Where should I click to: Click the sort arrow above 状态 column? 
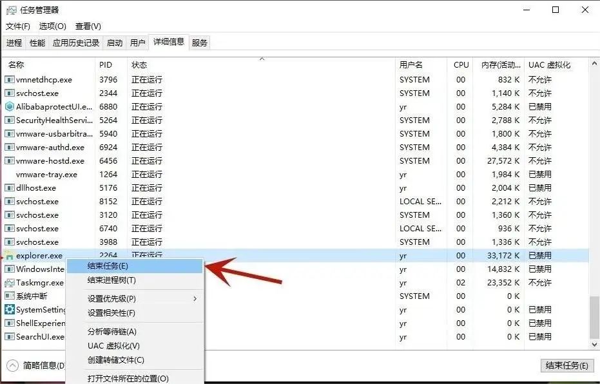(262, 58)
